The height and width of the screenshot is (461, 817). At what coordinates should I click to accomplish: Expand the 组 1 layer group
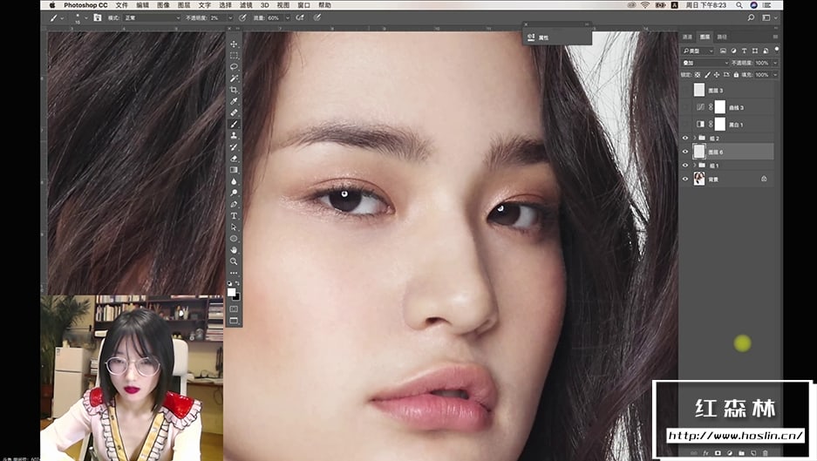[x=695, y=165]
